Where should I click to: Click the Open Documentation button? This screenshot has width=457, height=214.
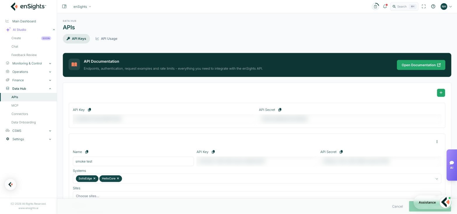pos(421,65)
